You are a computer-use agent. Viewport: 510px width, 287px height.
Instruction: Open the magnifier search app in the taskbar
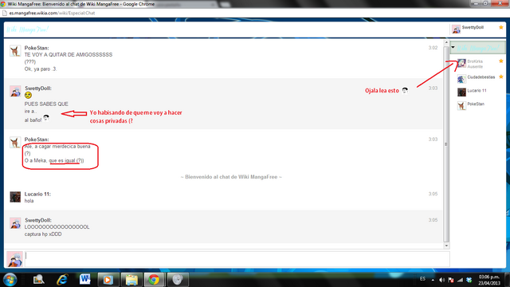click(39, 280)
